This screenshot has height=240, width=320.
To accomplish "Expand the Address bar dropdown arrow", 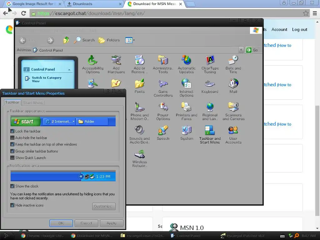I will (241, 50).
